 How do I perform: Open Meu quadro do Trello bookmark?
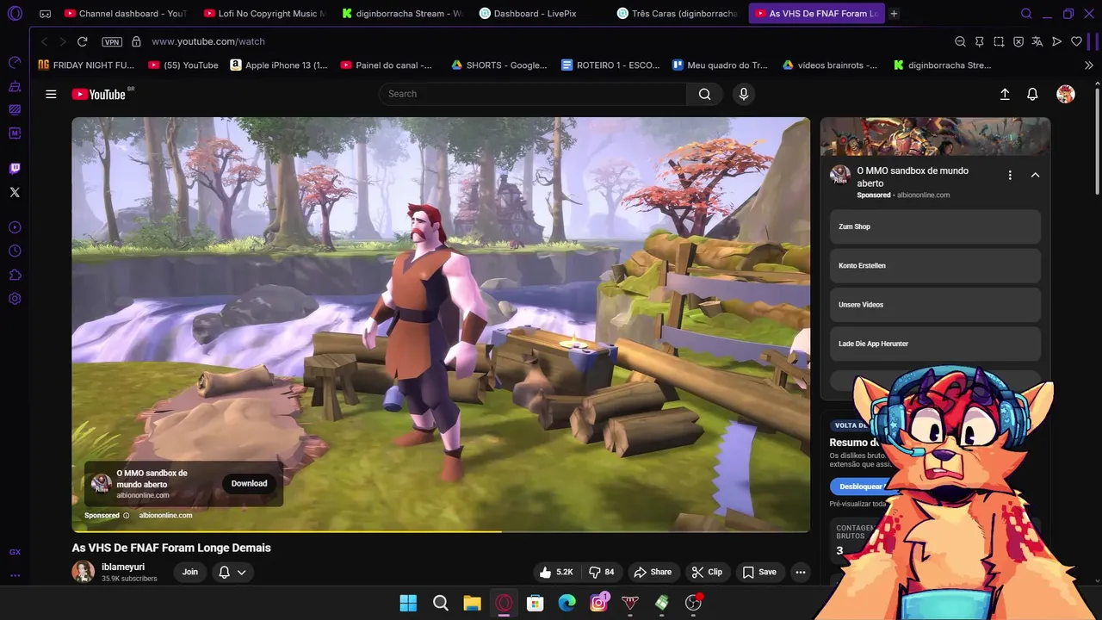tap(721, 65)
